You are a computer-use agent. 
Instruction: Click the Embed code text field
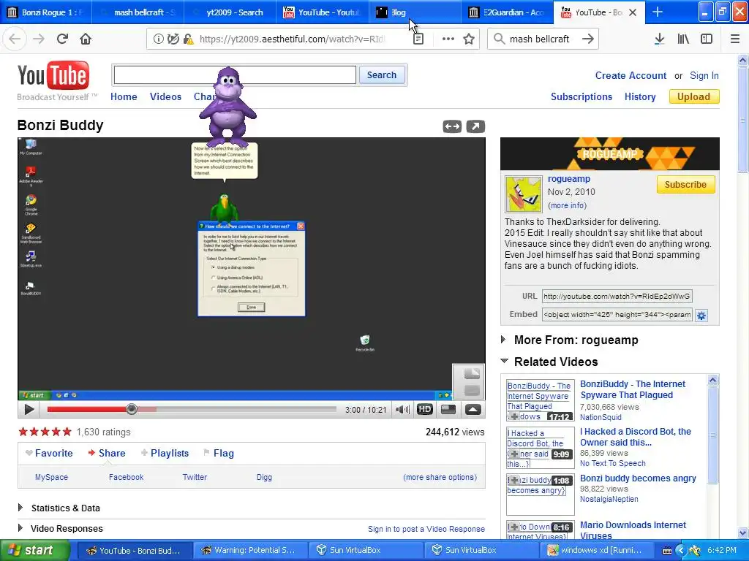click(x=617, y=314)
